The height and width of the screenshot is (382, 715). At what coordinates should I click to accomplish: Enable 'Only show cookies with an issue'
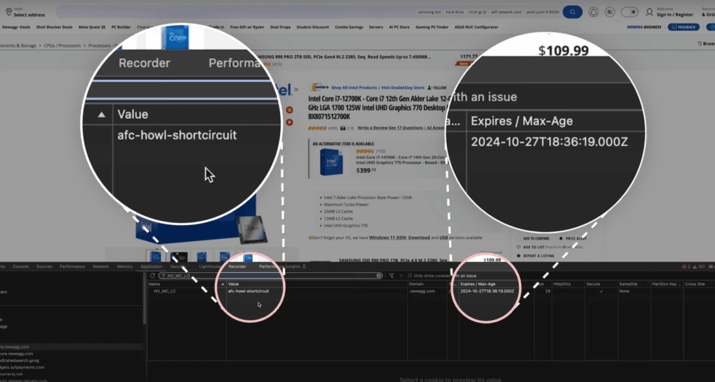[409, 275]
